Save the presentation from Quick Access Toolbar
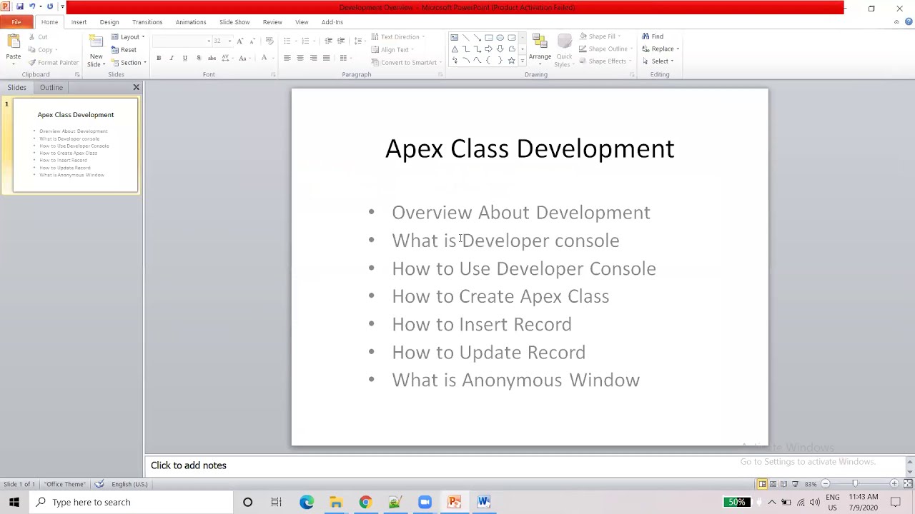This screenshot has width=915, height=514. [19, 6]
